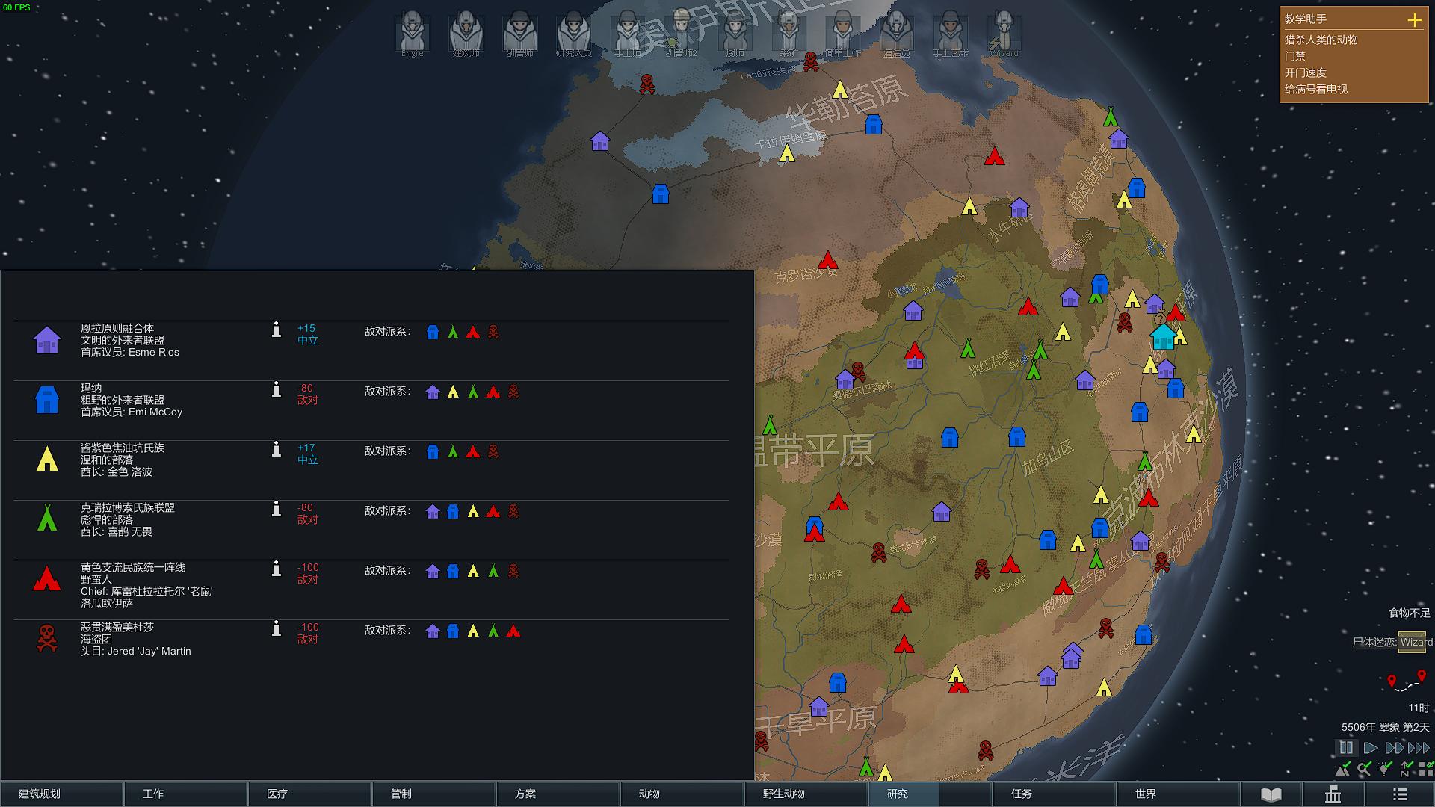Toggle north-lock compass option
This screenshot has width=1435, height=807.
pyautogui.click(x=1406, y=770)
